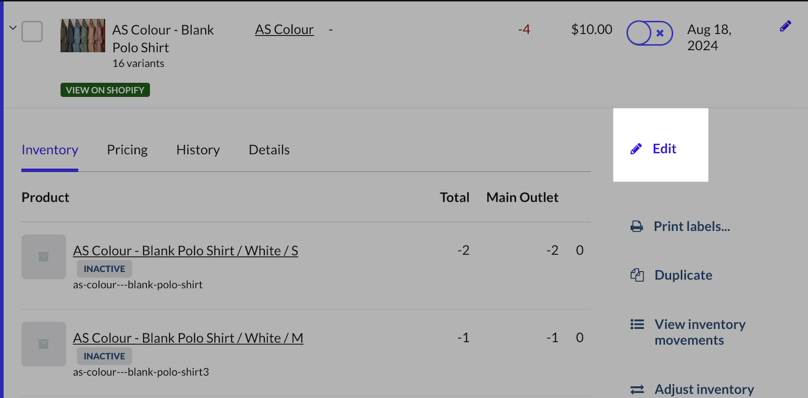Click the pencil icon in the Edit button
Viewport: 808px width, 398px height.
[x=636, y=149]
